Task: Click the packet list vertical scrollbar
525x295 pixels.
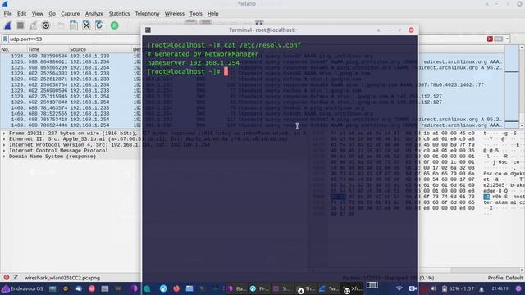Action: click(522, 87)
